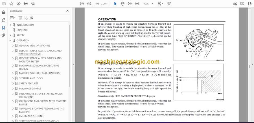Choose the Selection arrow tool
Image resolution: width=254 pixels, height=123 pixels.
[x=115, y=4]
